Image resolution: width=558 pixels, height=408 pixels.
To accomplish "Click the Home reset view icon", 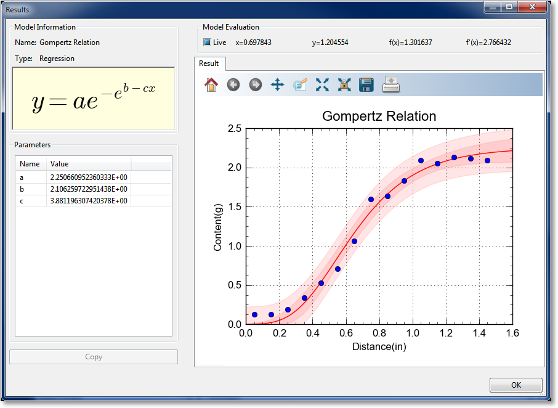I will click(211, 84).
